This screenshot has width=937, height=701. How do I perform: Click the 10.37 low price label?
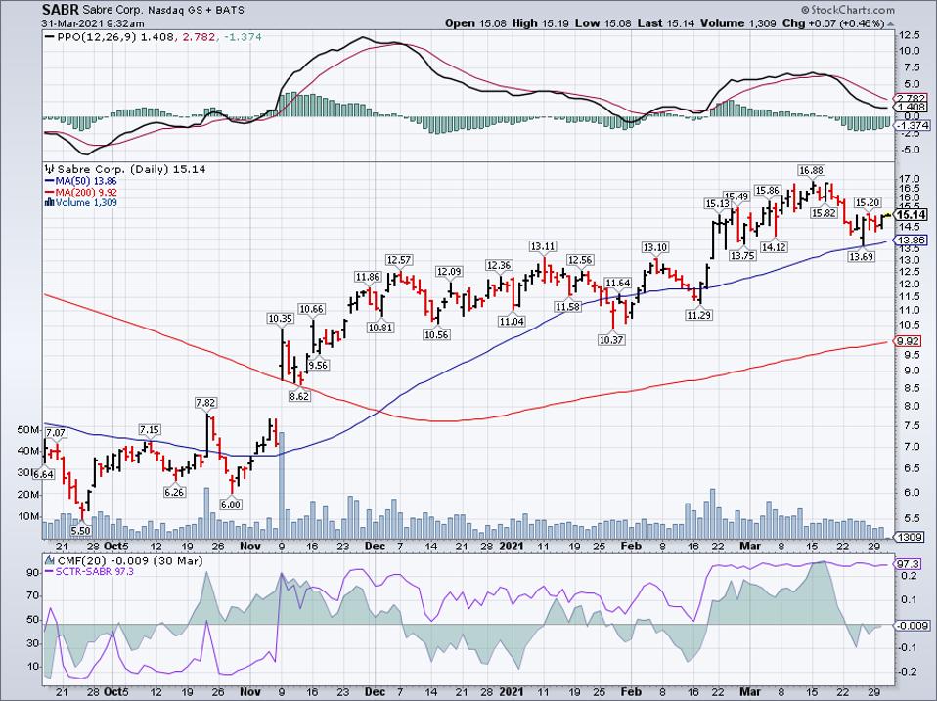(x=610, y=340)
